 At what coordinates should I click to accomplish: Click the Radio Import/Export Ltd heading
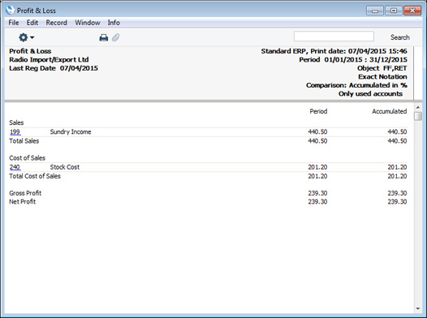coord(49,59)
